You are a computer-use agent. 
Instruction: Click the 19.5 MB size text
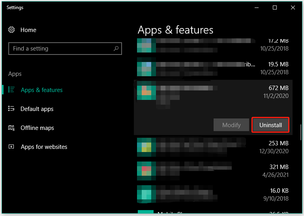[x=278, y=64]
